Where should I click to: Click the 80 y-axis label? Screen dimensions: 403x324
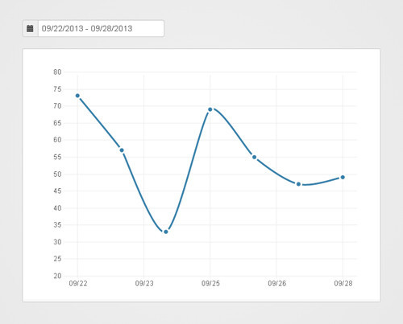point(57,72)
